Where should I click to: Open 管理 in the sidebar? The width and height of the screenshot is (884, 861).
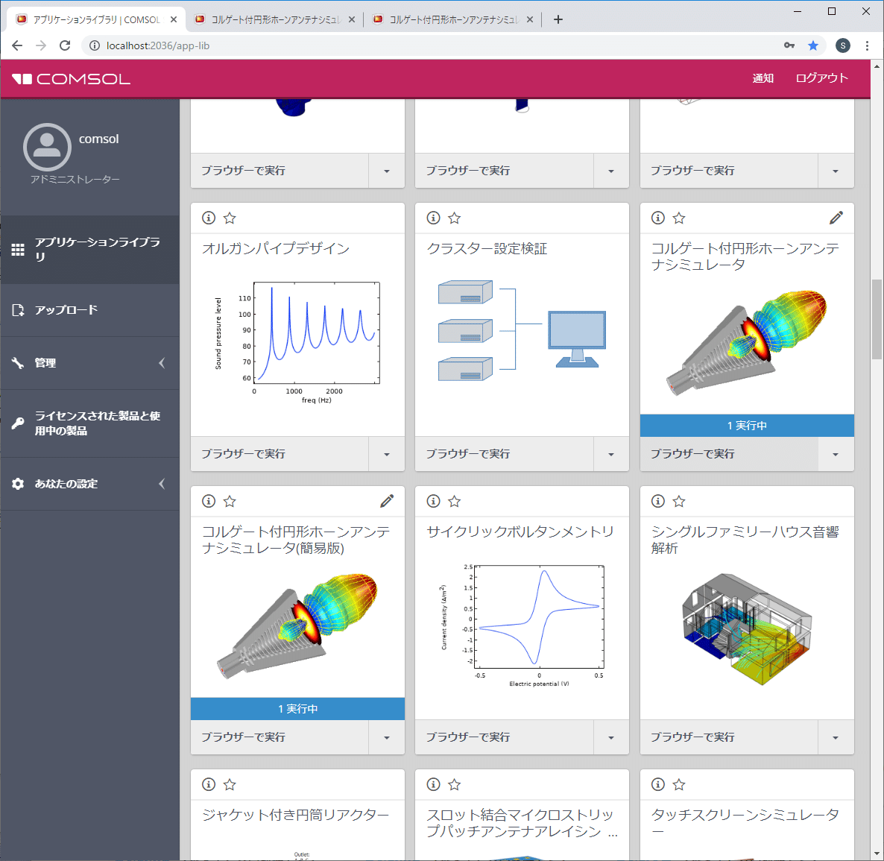[x=45, y=363]
